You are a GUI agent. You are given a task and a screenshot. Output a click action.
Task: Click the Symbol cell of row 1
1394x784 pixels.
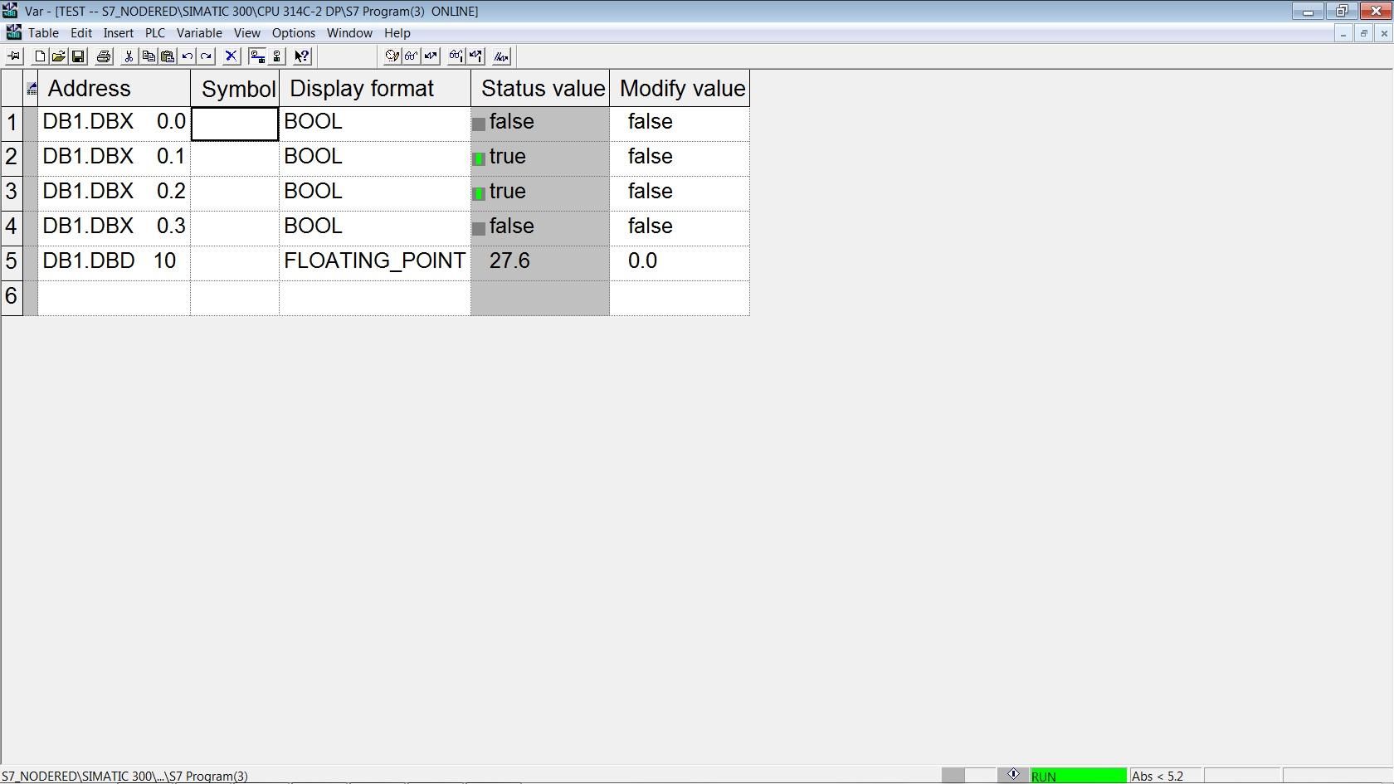(x=234, y=123)
